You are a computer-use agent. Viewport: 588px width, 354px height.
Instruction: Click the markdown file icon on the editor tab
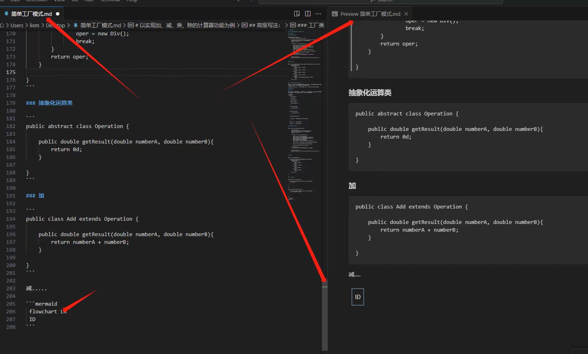pyautogui.click(x=6, y=14)
